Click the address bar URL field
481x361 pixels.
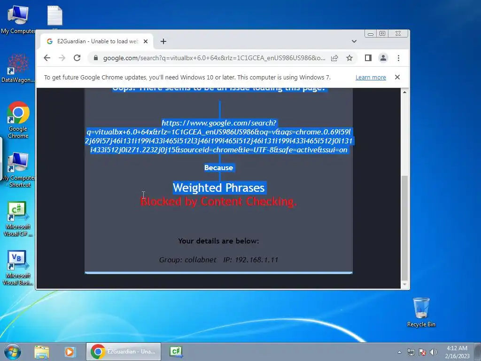[214, 58]
